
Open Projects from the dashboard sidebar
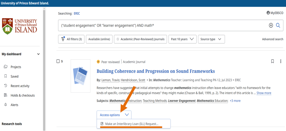16,67
